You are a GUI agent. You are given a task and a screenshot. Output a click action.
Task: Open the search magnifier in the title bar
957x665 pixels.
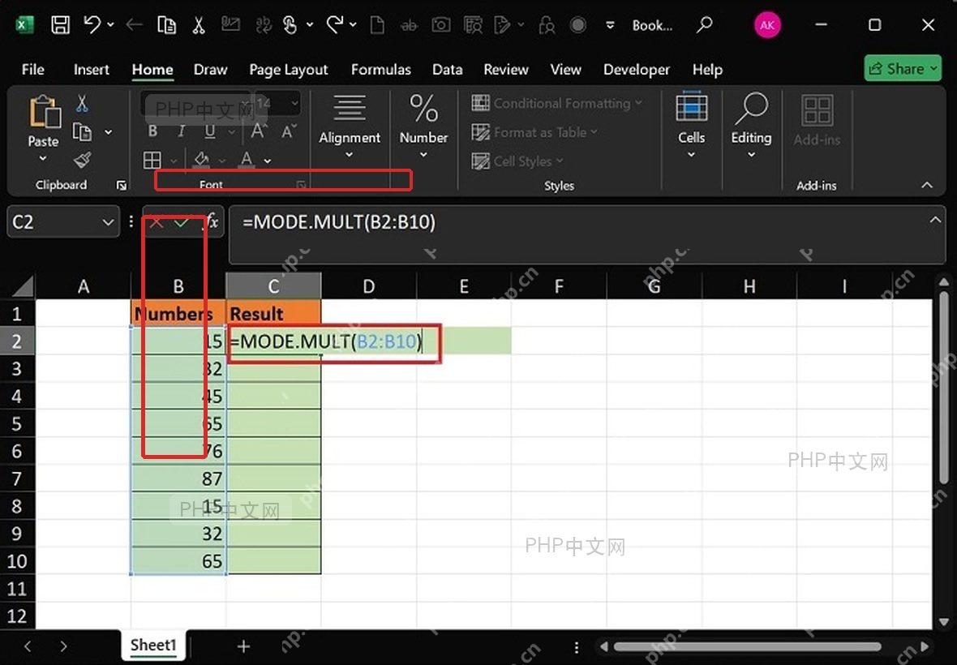(704, 25)
